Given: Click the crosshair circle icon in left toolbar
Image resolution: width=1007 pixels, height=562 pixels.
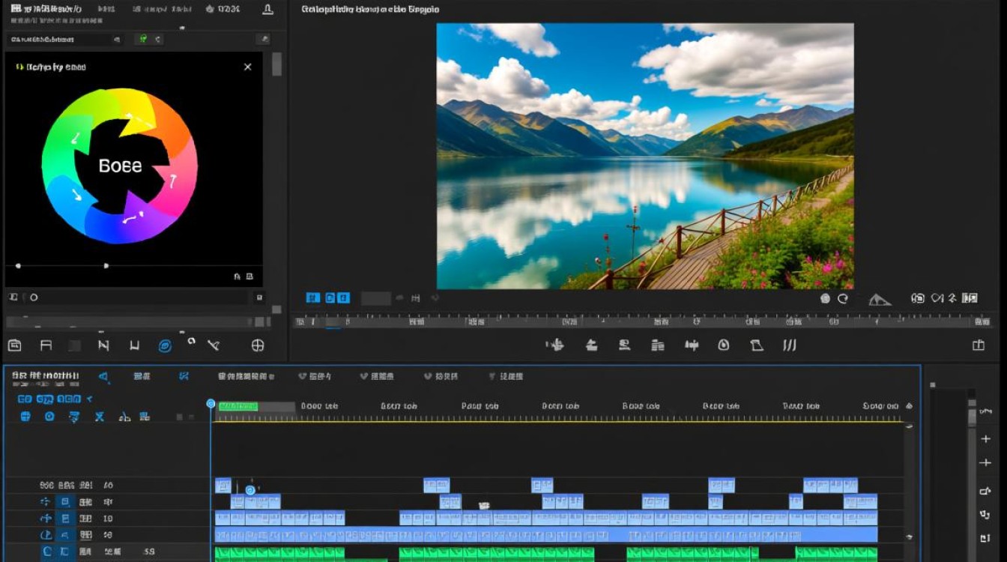Looking at the screenshot, I should (x=258, y=345).
